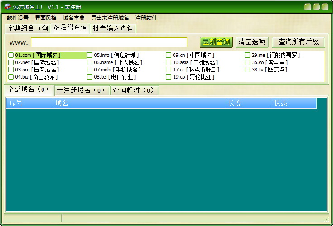Open the 界面风格 menu
333x226 pixels.
pos(46,18)
